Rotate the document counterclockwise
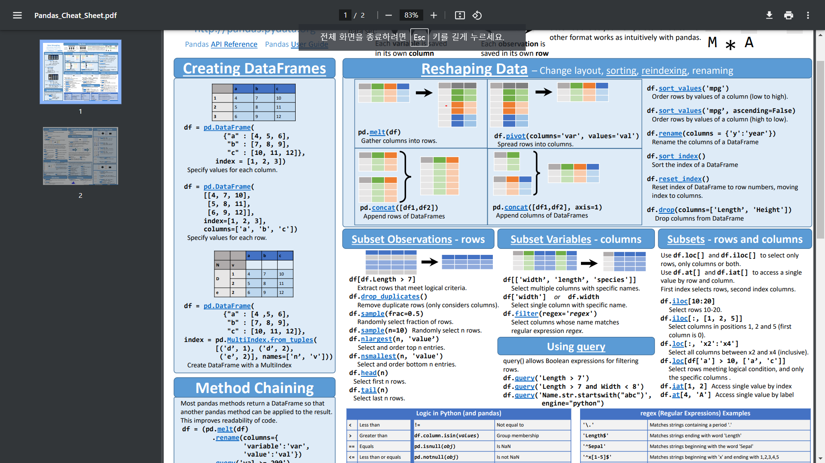825x463 pixels. 477,15
